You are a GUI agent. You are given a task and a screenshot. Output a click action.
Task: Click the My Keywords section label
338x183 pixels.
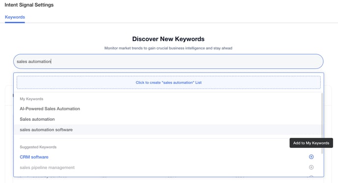click(x=31, y=99)
